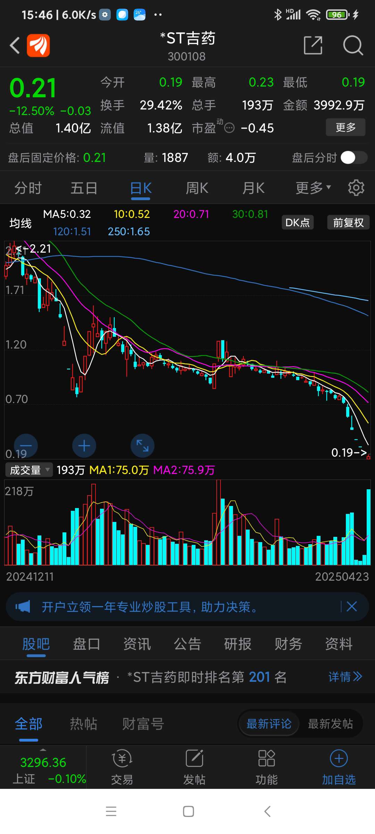Open the 盘口 tab
Viewport: 375px width, 834px height.
(x=86, y=644)
